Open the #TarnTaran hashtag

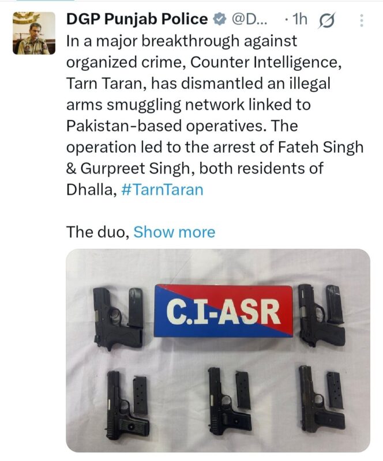pos(162,190)
